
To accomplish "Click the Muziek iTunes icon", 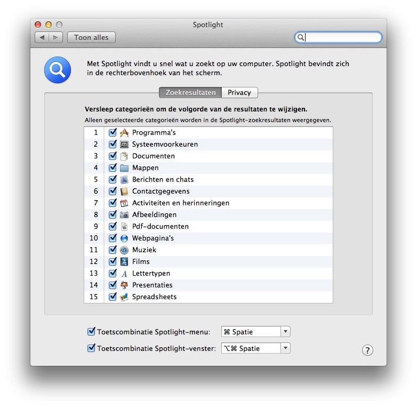I will point(124,250).
